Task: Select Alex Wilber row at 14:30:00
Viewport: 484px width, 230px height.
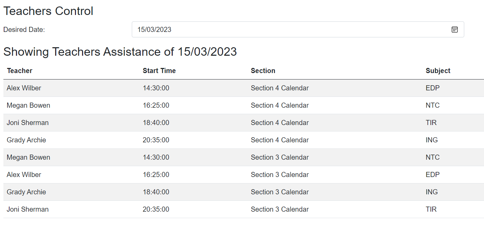Action: [24, 88]
